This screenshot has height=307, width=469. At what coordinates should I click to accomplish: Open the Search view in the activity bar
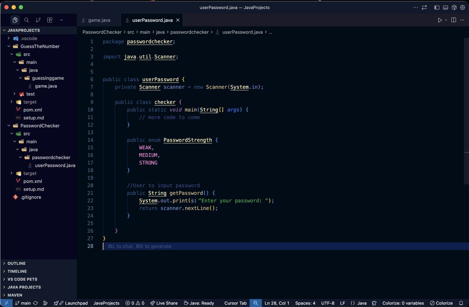tap(26, 20)
